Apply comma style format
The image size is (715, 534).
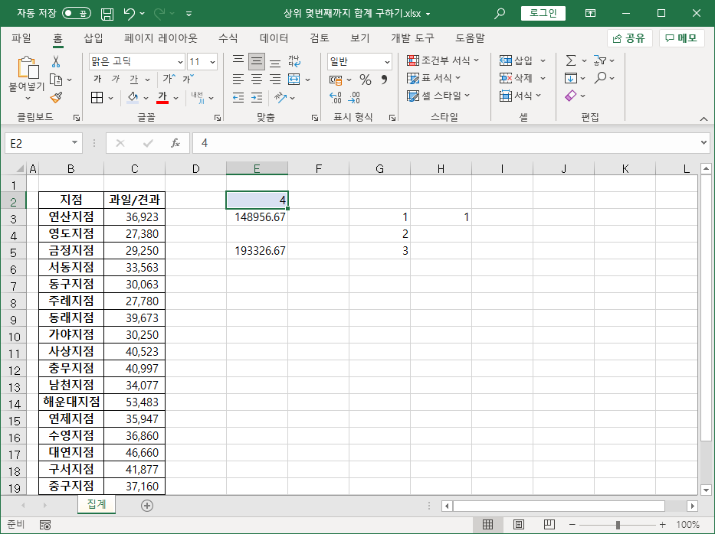click(x=384, y=80)
